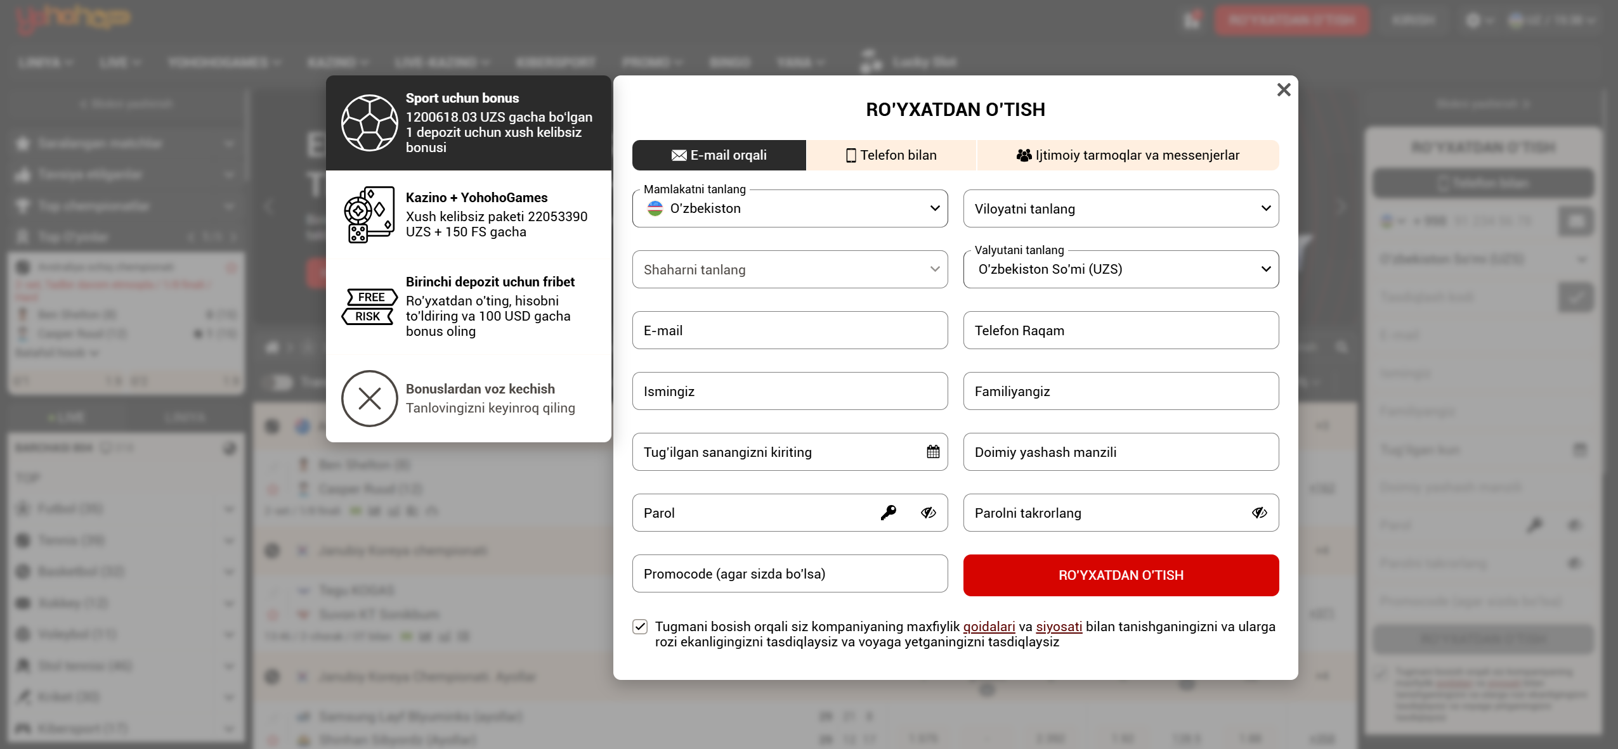Uncheck the privacy policy agreement checkbox
Viewport: 1618px width, 749px height.
(640, 627)
